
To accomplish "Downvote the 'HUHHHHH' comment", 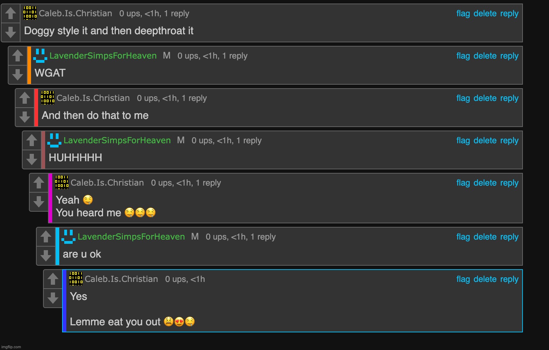I will pos(32,159).
